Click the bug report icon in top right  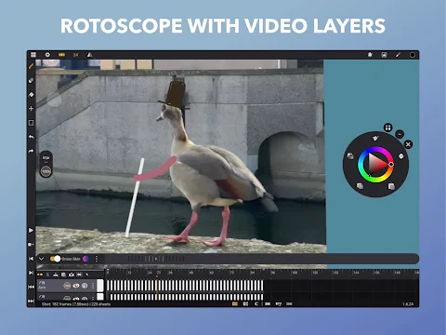[x=370, y=55]
